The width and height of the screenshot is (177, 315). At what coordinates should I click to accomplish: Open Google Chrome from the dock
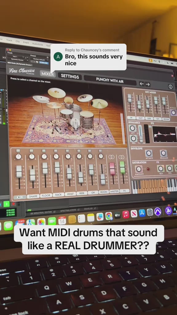(x=109, y=216)
